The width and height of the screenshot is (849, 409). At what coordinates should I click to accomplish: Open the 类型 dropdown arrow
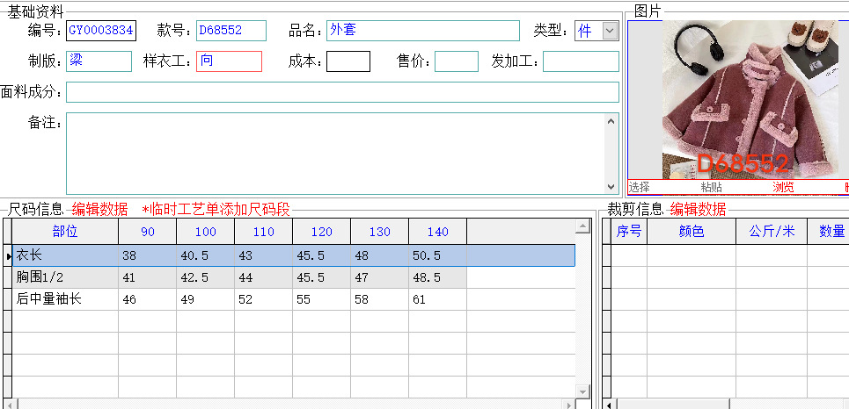point(611,31)
